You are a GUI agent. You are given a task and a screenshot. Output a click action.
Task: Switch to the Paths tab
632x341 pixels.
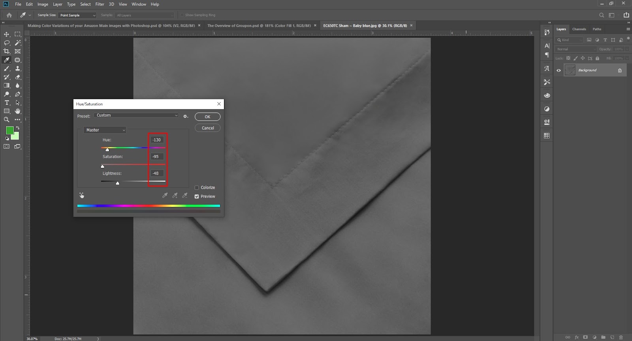click(597, 29)
